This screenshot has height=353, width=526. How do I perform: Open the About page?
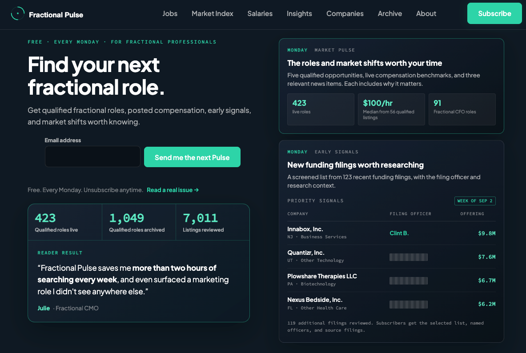click(x=426, y=14)
